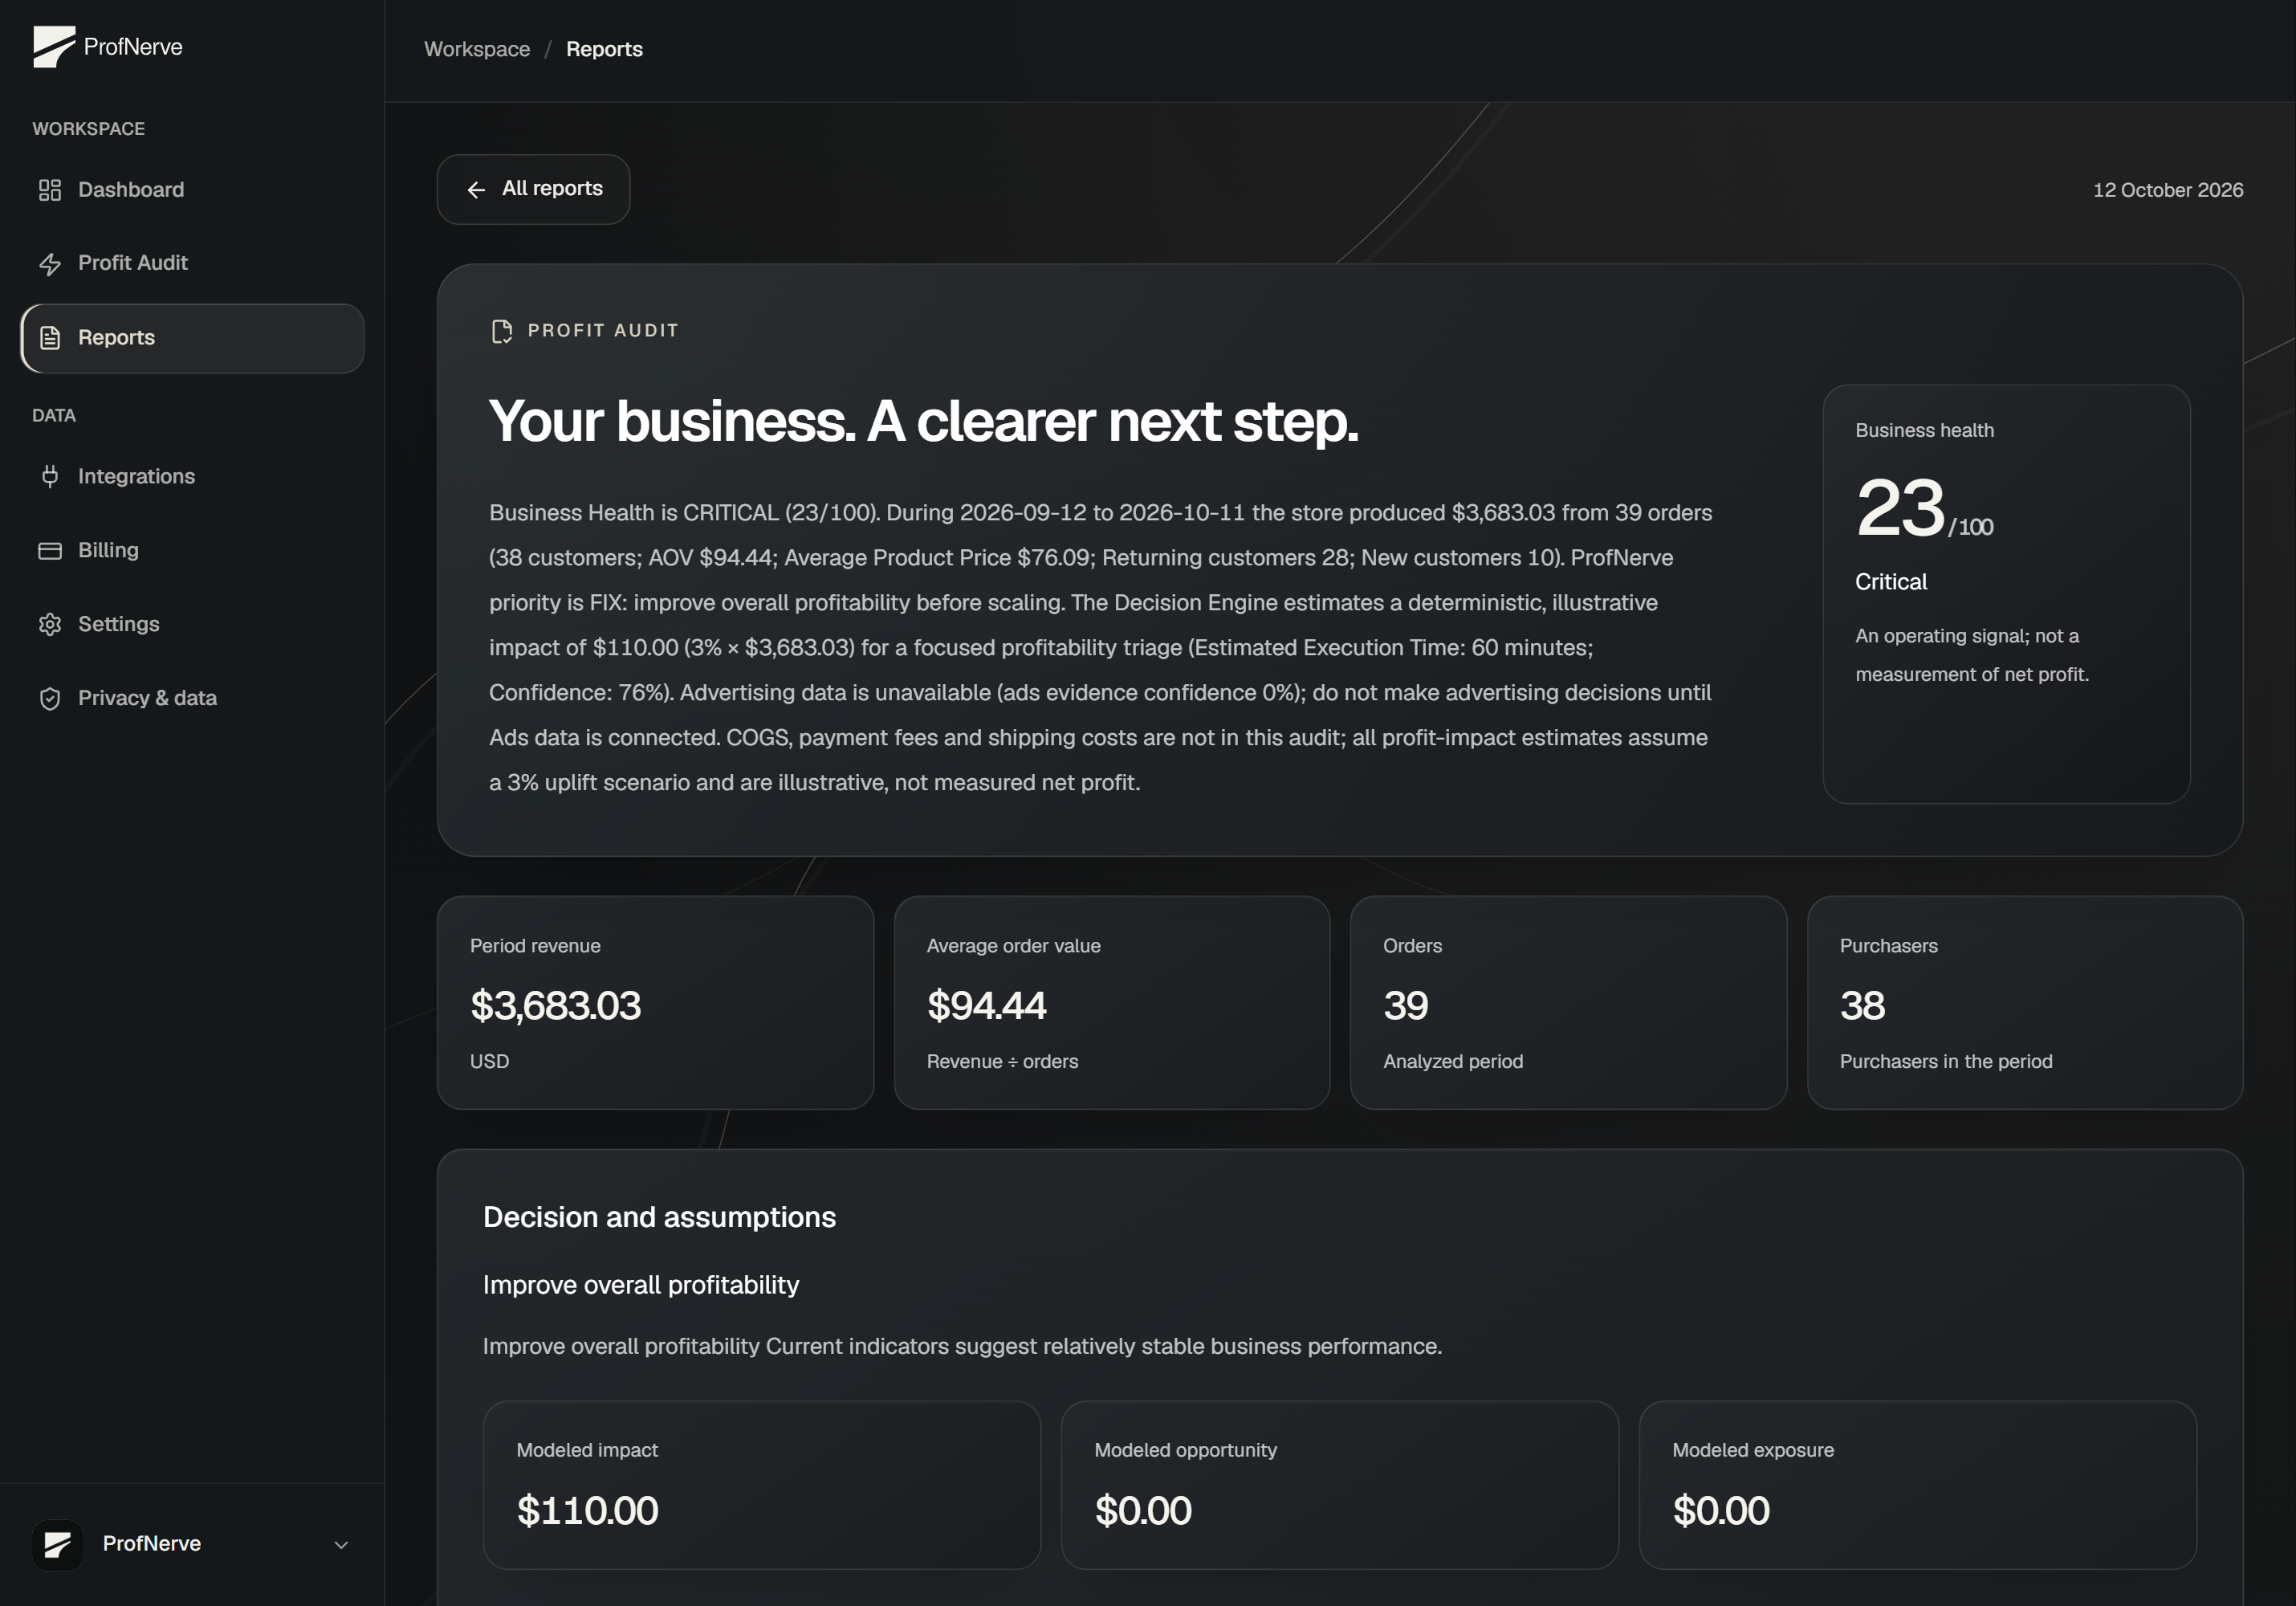Click the Revenue ÷ orders caption
Screen dimensions: 2296x1606
pos(1002,1062)
